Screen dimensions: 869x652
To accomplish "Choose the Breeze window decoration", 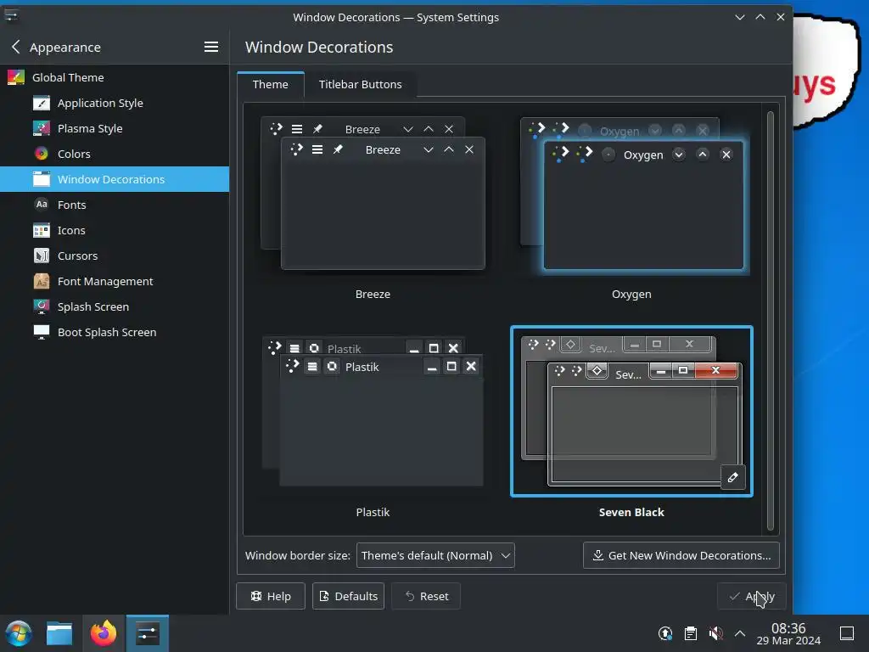I will click(x=373, y=194).
